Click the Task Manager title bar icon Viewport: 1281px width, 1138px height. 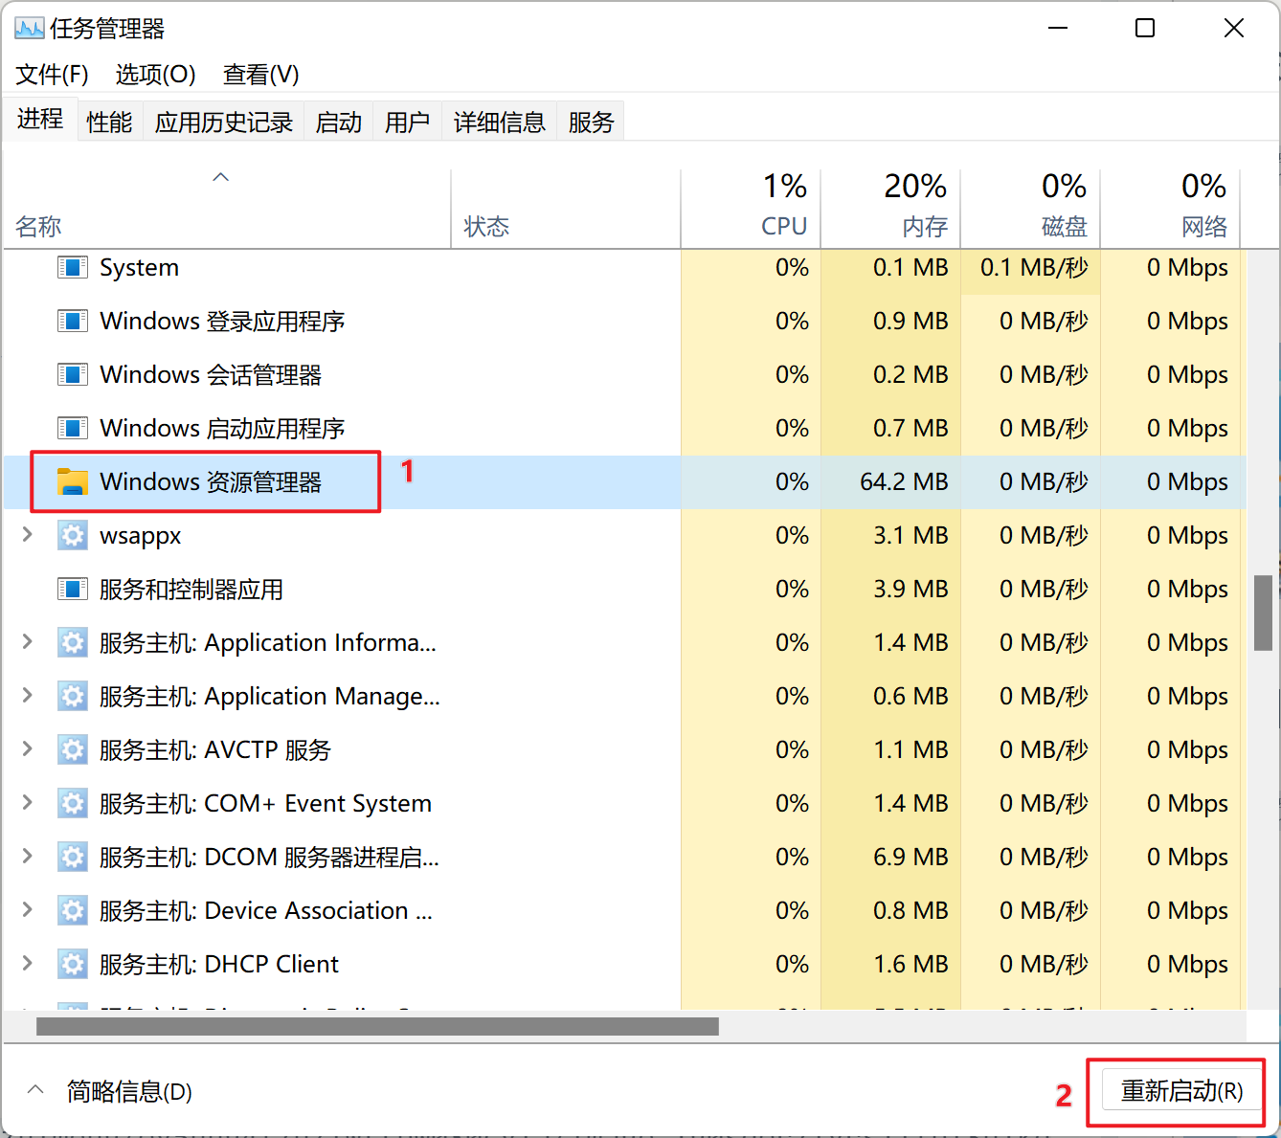coord(28,28)
